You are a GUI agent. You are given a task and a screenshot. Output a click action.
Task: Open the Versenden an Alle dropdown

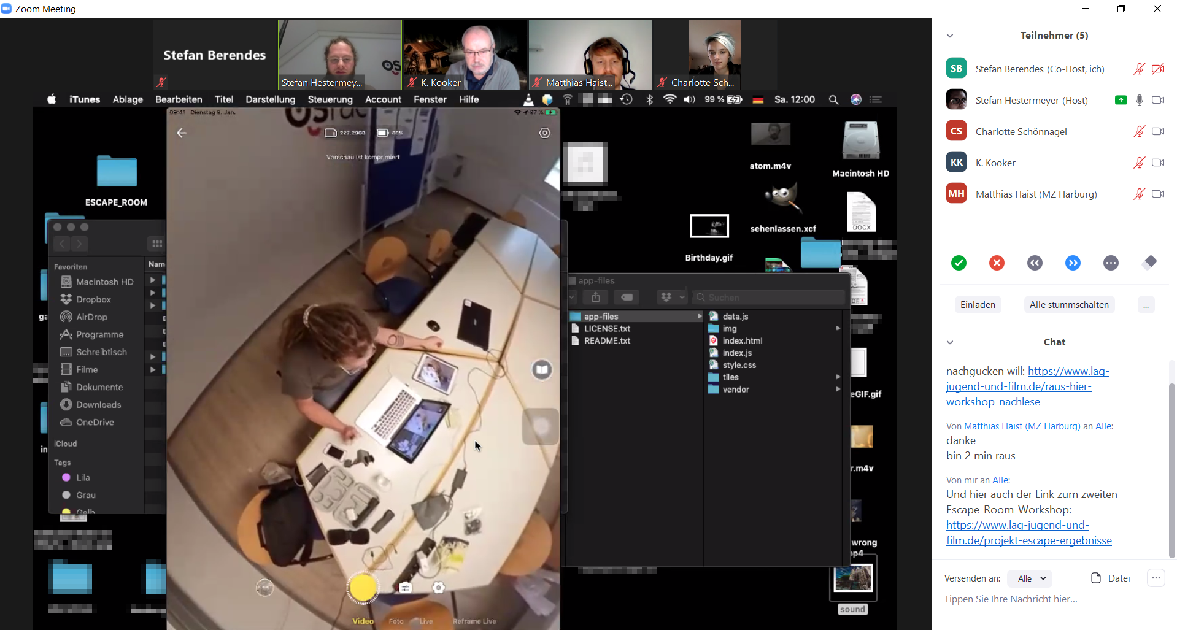[1030, 578]
